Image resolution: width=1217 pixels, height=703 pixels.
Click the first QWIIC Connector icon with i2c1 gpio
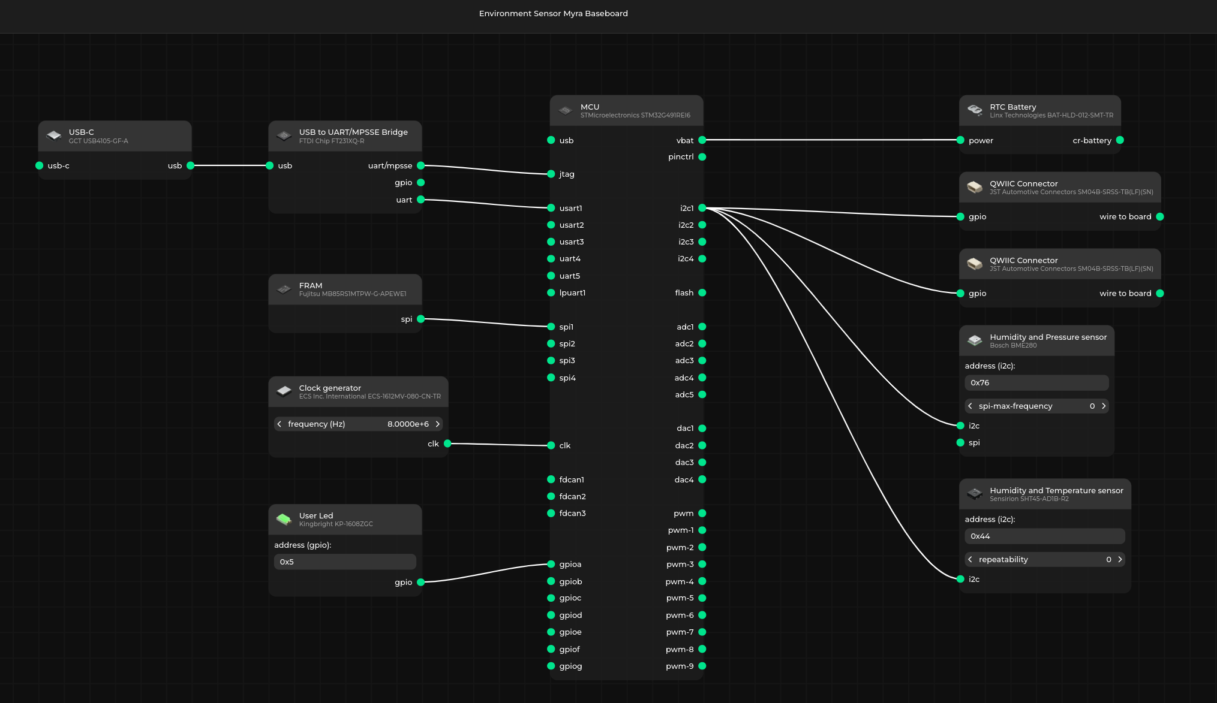tap(975, 188)
